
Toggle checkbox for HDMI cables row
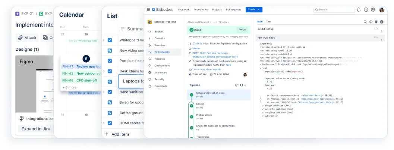110,123
